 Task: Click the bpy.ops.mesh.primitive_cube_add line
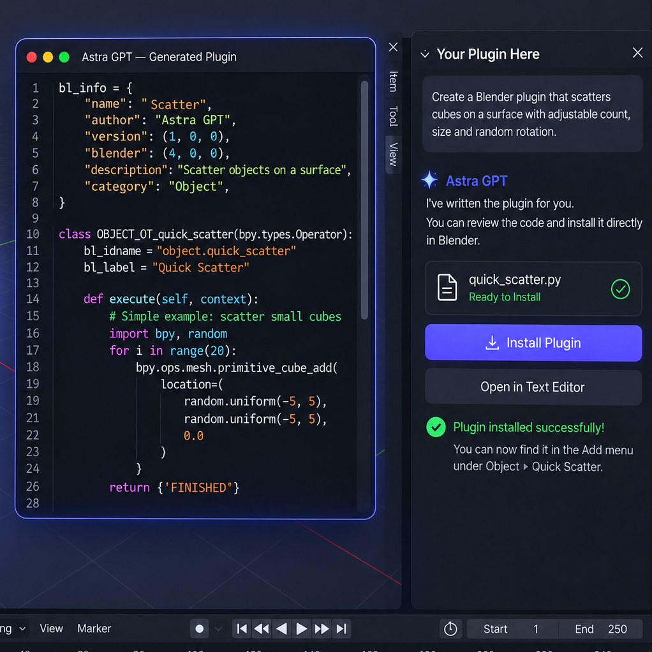pyautogui.click(x=237, y=367)
